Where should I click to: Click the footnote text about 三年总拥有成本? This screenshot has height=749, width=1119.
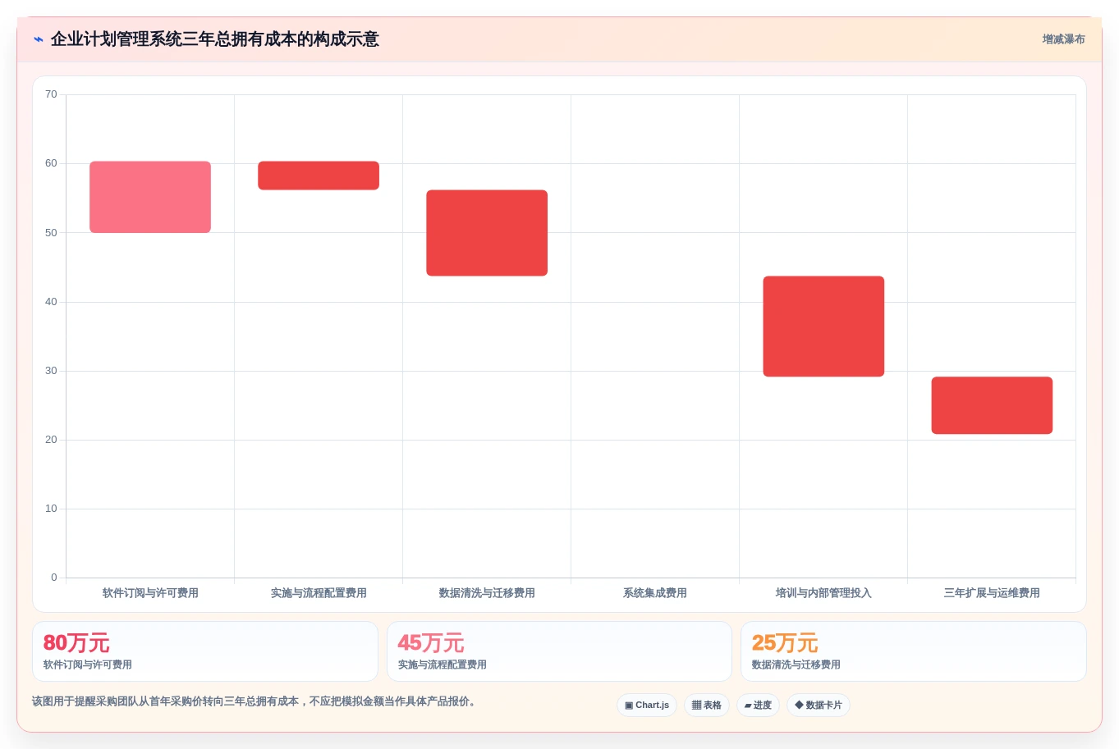click(255, 701)
